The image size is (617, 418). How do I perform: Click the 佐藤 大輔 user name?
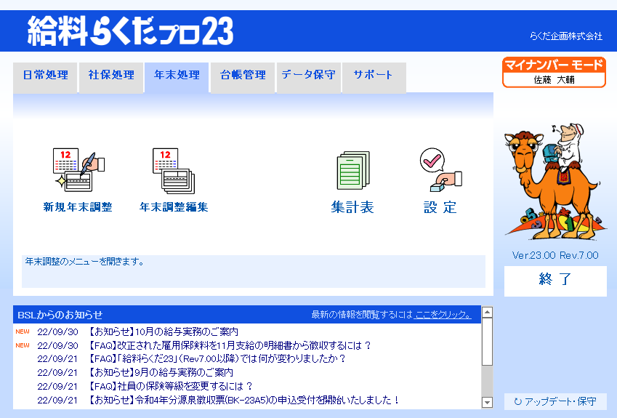pos(554,80)
